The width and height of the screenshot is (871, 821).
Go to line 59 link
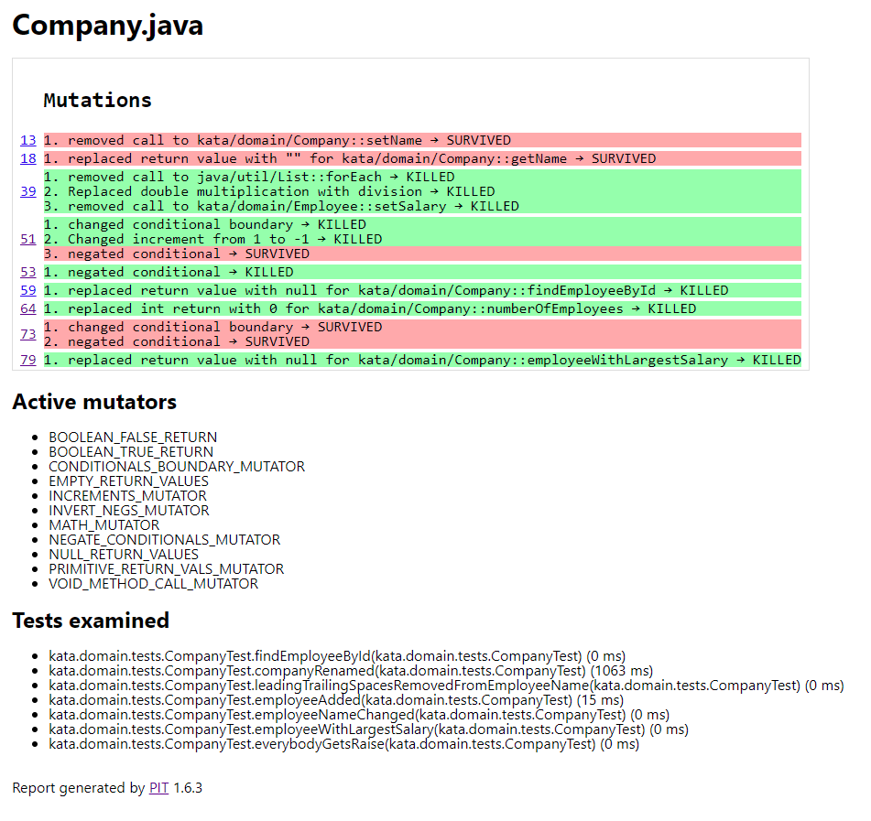pyautogui.click(x=27, y=290)
